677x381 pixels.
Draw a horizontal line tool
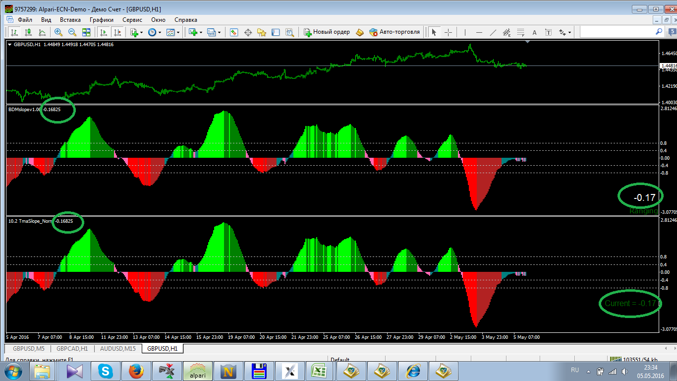(479, 32)
